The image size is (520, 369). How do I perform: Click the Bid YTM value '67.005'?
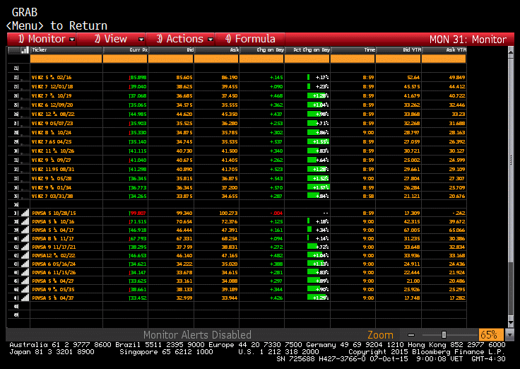click(x=412, y=230)
